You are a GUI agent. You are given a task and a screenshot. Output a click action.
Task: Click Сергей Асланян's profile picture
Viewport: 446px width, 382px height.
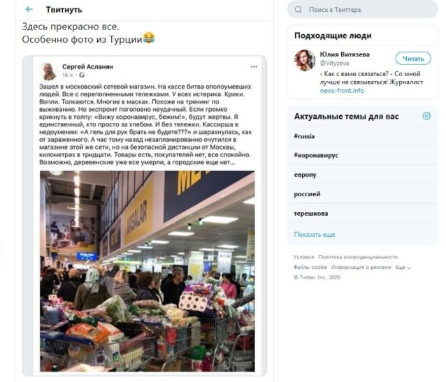coord(49,71)
